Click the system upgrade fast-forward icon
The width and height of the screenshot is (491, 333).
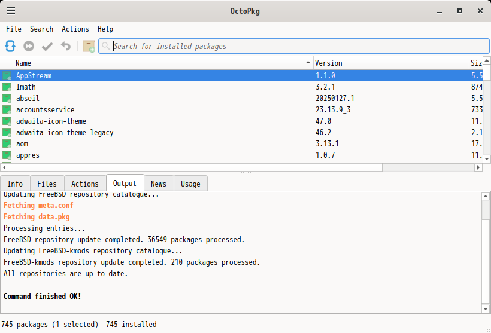[x=29, y=46]
